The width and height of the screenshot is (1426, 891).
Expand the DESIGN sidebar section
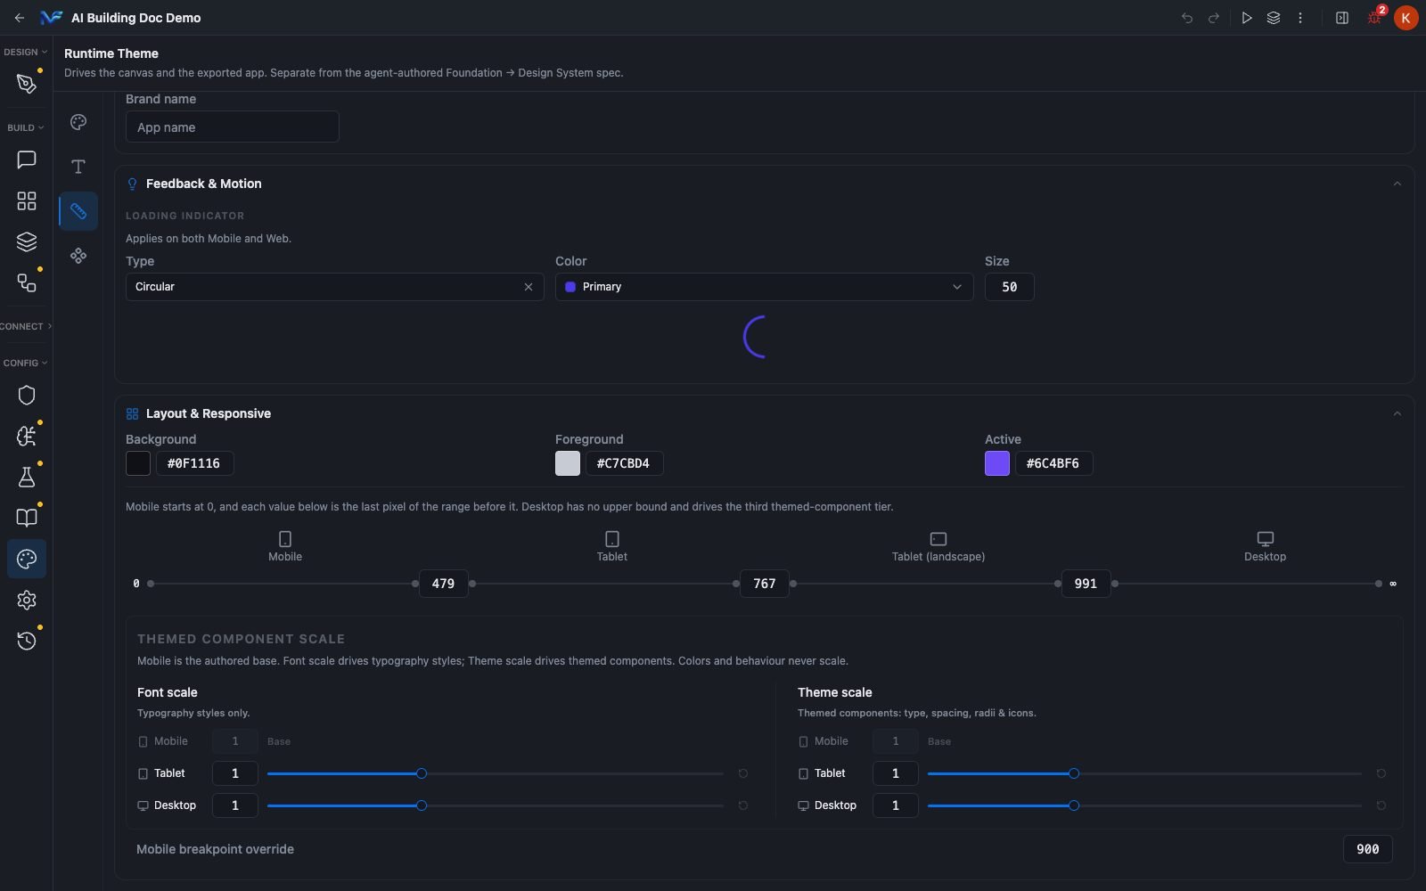coord(26,52)
